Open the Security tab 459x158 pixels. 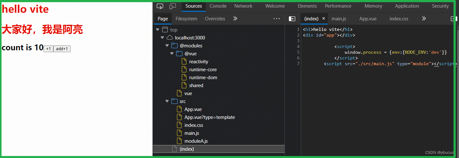coord(440,6)
